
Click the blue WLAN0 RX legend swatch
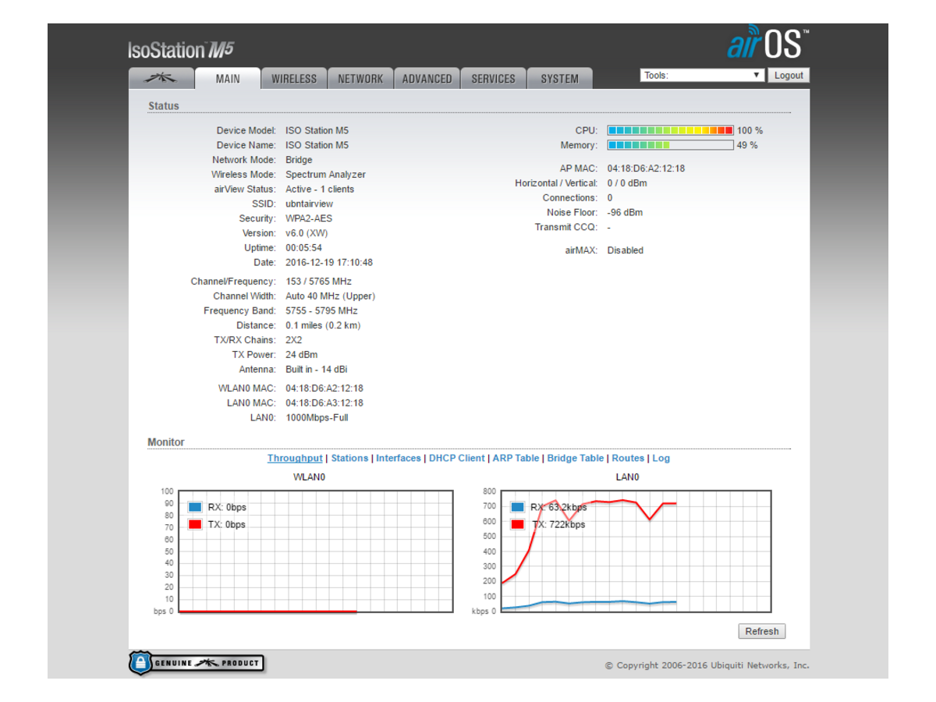coord(195,507)
